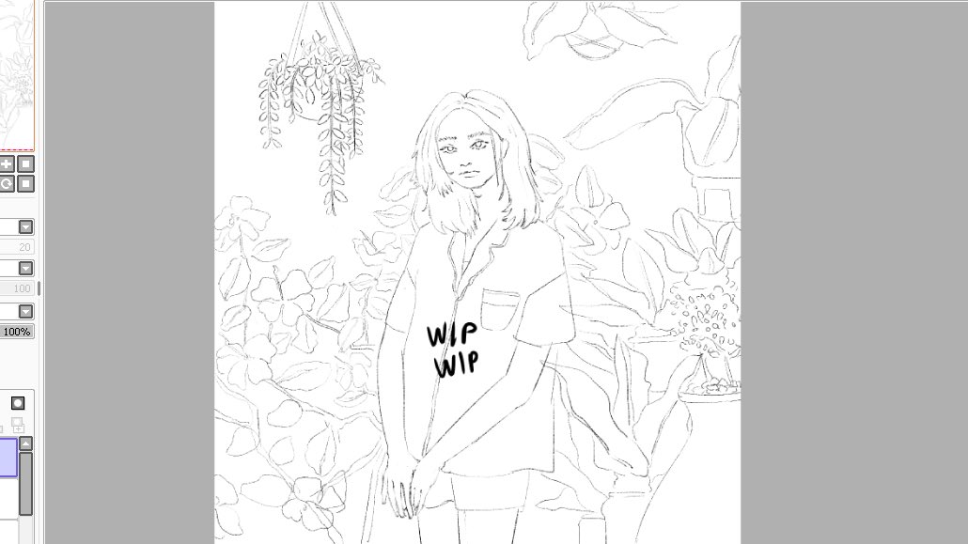Click the greyed-out field showing 20

[17, 247]
